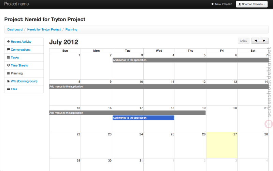The image size is (273, 171).
Task: Click the day number 29 cell
Action: 65,165
